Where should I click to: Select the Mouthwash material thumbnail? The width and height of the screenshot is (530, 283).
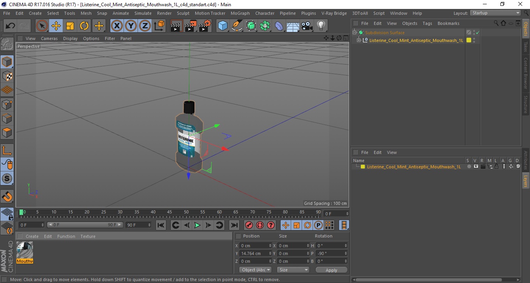point(25,250)
